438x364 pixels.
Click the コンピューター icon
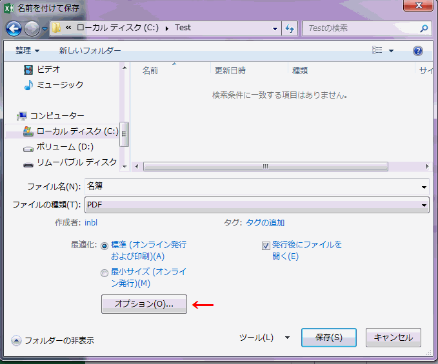click(x=22, y=116)
